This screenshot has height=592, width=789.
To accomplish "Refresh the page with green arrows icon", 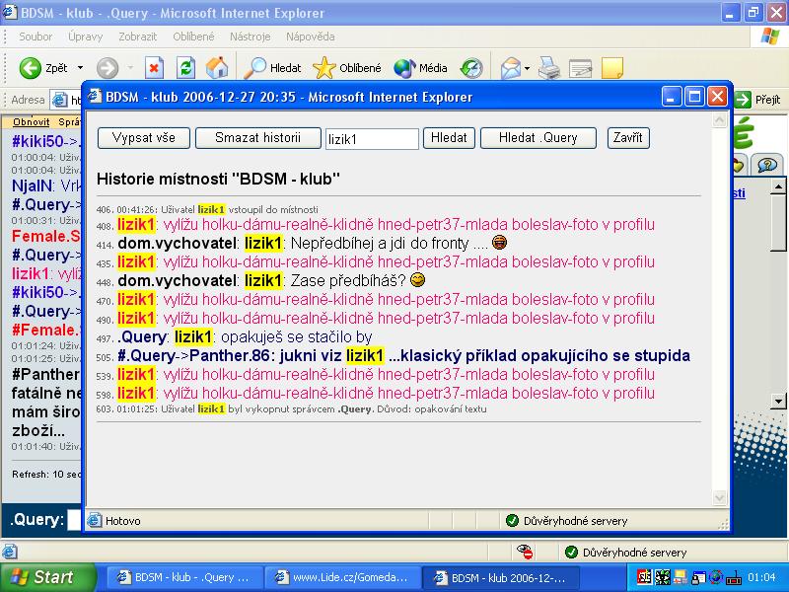I will [185, 68].
